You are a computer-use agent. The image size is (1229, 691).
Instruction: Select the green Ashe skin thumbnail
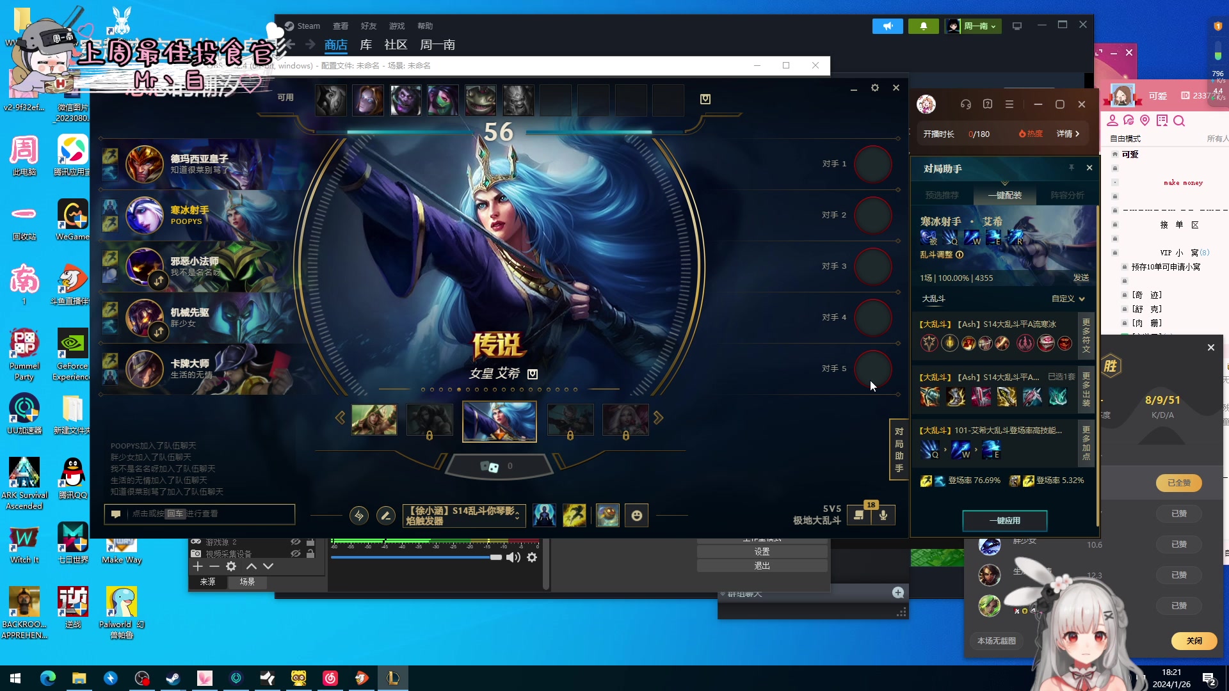tap(374, 420)
